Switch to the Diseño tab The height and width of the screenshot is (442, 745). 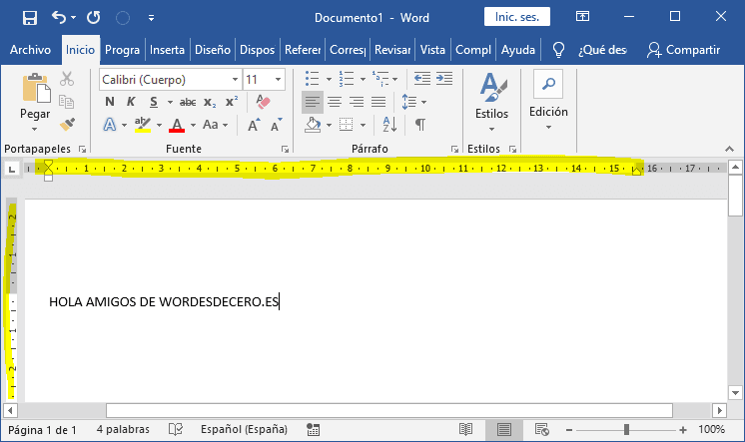[x=213, y=49]
